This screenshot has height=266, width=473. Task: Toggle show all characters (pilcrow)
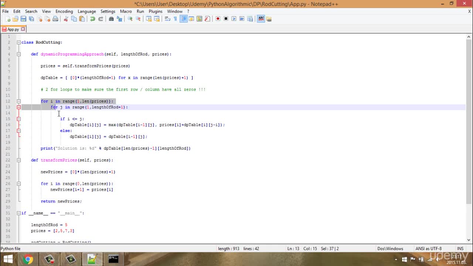coord(176,19)
